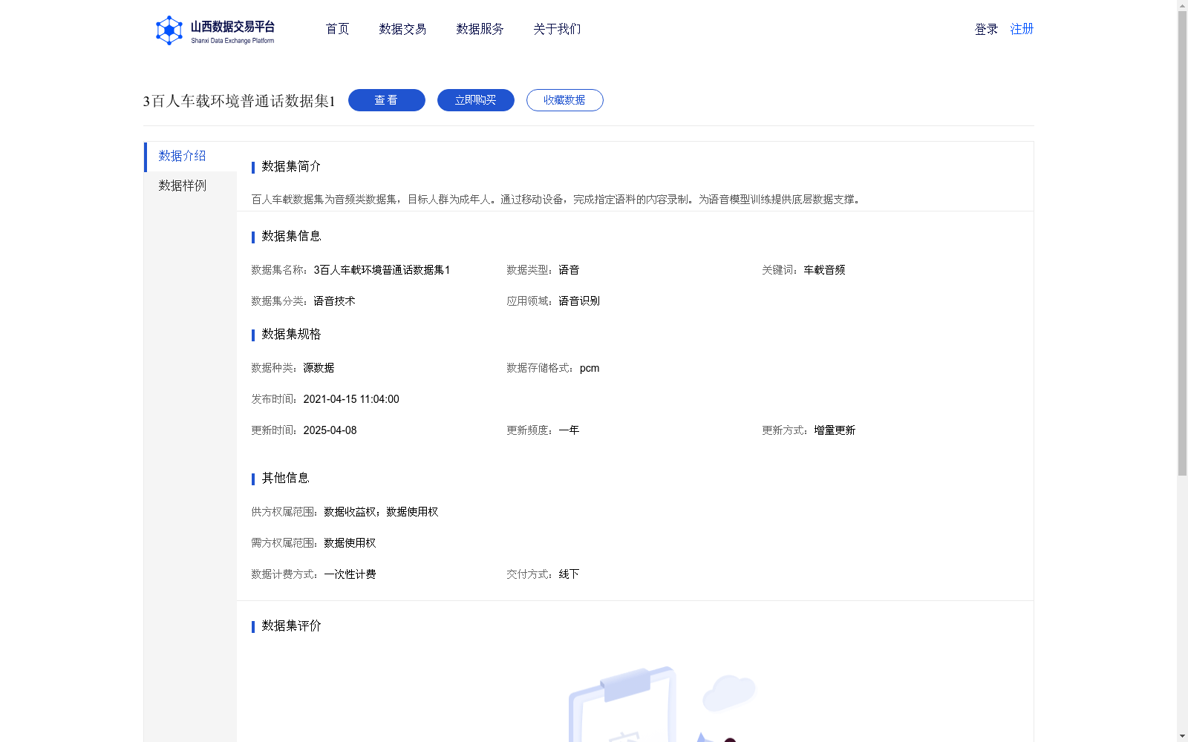Click the 数据种类 value 源数据

(319, 368)
